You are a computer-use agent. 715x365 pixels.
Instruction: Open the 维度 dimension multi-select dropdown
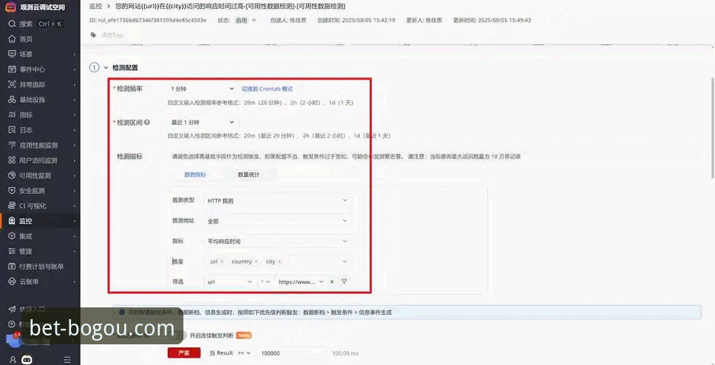pos(278,262)
